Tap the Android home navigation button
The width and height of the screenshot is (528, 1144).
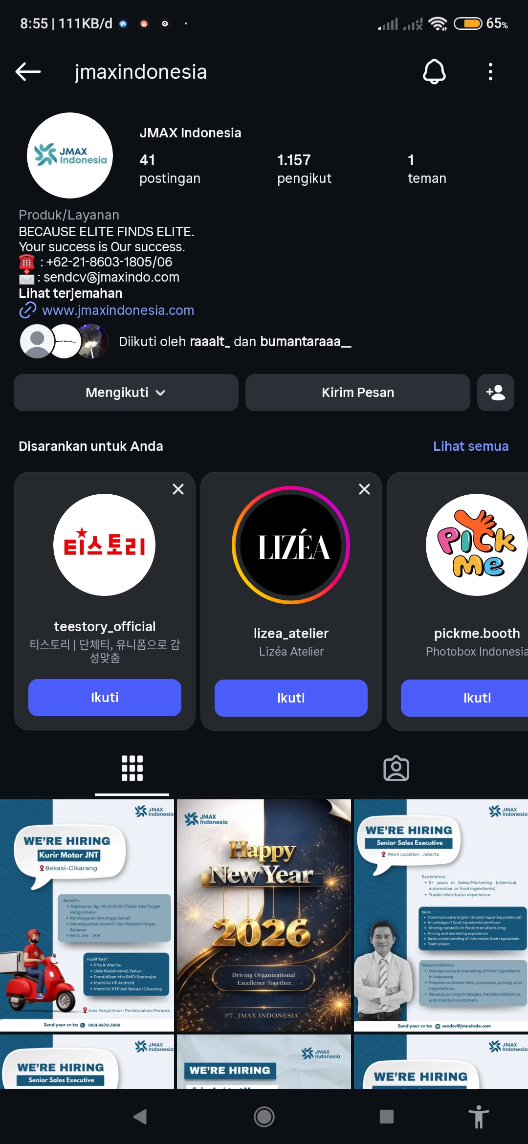point(264,1117)
